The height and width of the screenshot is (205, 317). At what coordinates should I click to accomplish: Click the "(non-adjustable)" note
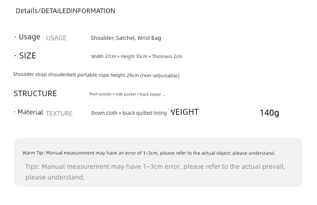pos(160,75)
